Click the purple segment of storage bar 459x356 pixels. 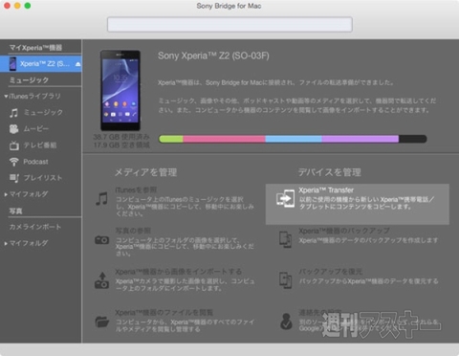pyautogui.click(x=361, y=139)
